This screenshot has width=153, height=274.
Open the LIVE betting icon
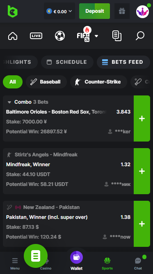click(36, 36)
